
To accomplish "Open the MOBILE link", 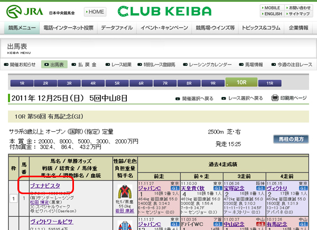I will pyautogui.click(x=272, y=8).
